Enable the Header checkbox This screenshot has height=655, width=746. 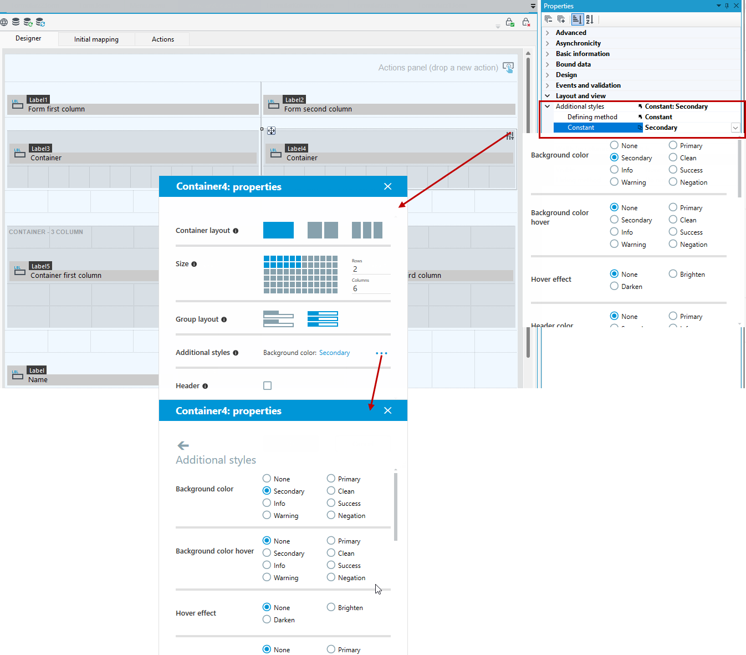(x=267, y=385)
